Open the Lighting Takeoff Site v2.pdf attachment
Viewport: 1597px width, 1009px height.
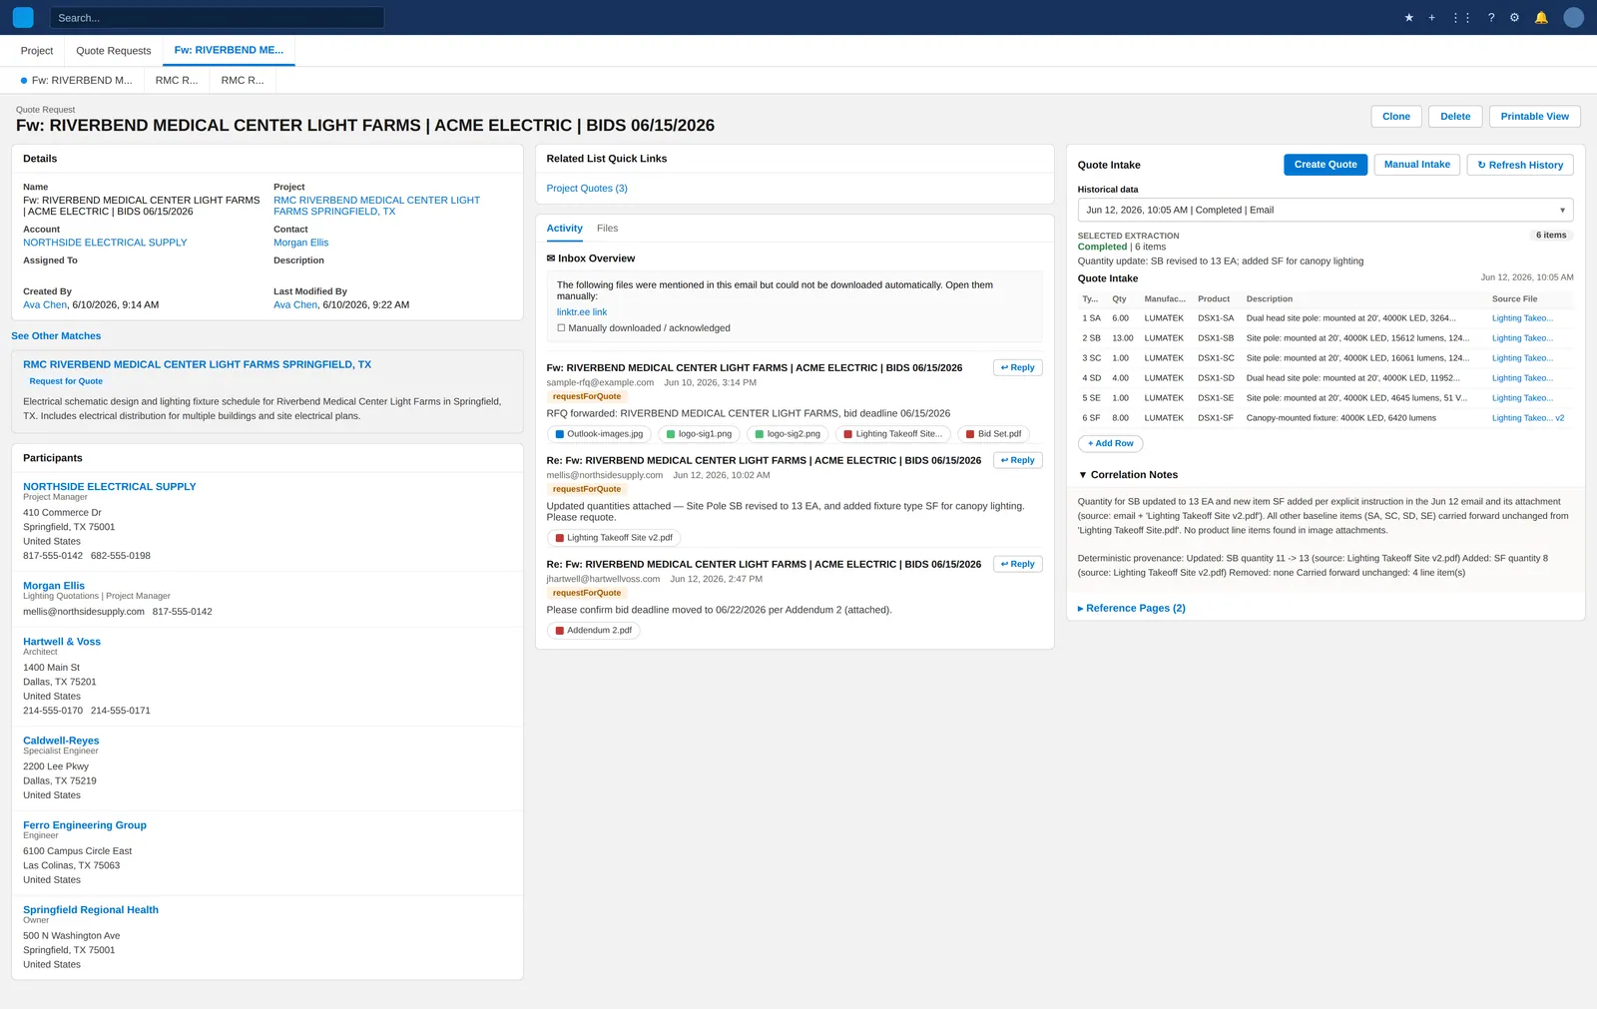click(x=614, y=538)
